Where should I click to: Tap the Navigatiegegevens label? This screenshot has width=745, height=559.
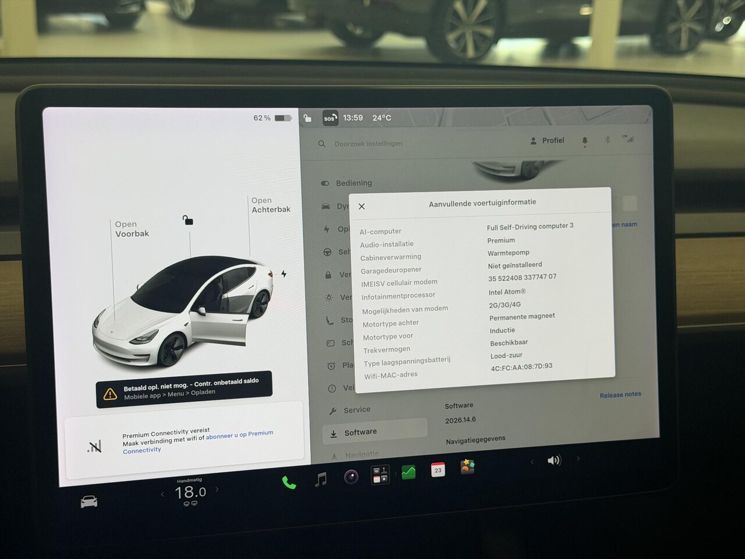click(x=476, y=440)
